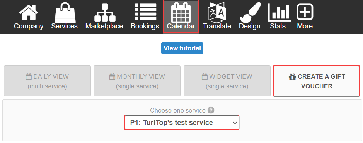Viewport: 363px width, 143px height.
Task: Open the Design paintbrush icon
Action: click(x=250, y=12)
